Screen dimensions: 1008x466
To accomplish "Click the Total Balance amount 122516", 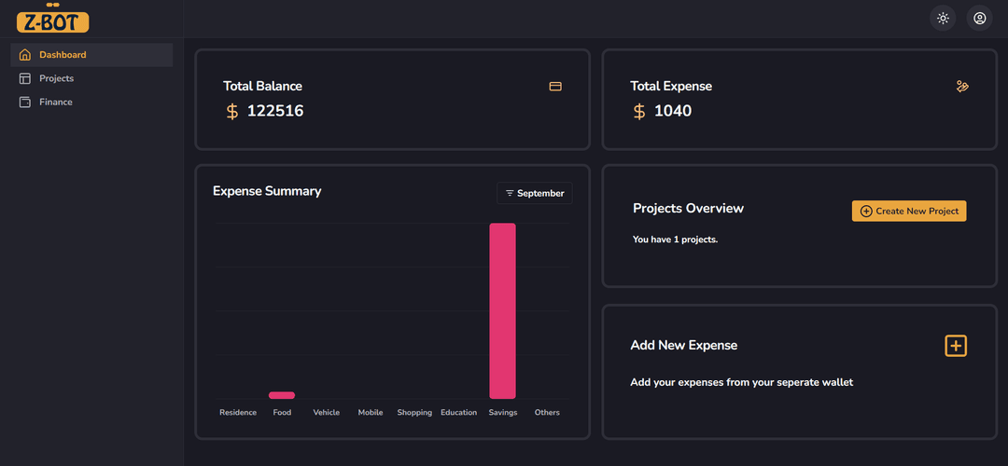I will [275, 111].
